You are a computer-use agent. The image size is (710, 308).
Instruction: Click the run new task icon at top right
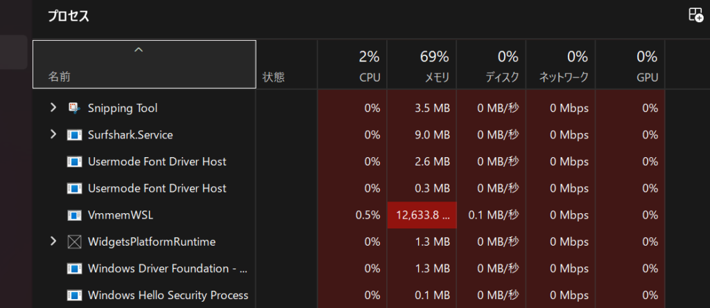pos(695,15)
